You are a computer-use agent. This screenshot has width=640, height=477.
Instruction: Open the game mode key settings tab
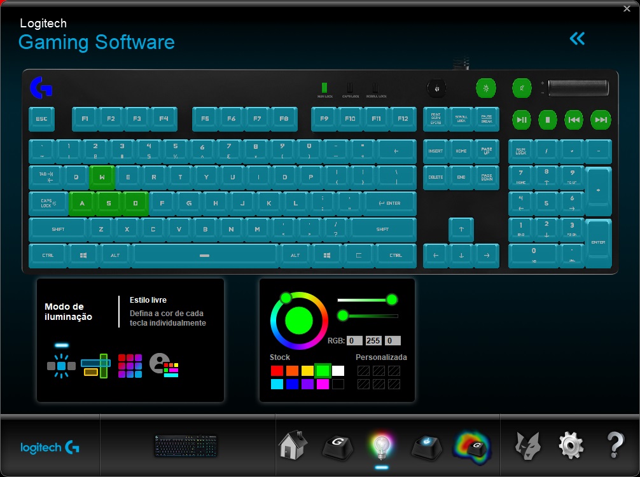pos(426,447)
